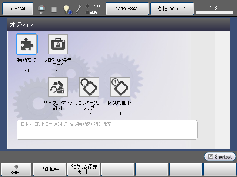Viewport: 237px width, 177px height.
Task: Toggle the SHIFT key button
Action: [x=16, y=169]
